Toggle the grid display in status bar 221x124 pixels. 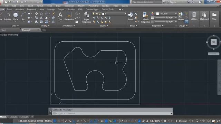pos(55,121)
